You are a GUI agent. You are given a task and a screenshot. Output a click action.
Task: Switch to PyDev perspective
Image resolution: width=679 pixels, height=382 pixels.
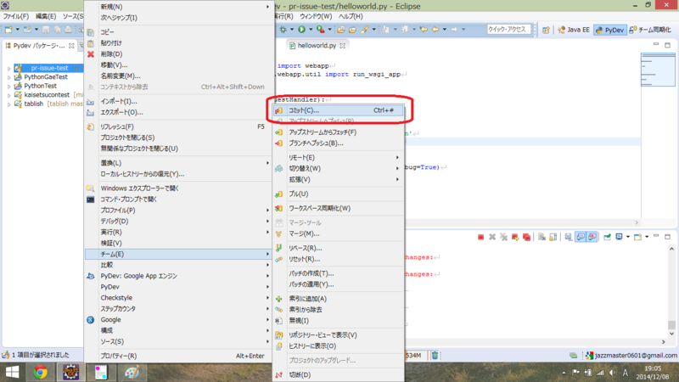point(609,30)
